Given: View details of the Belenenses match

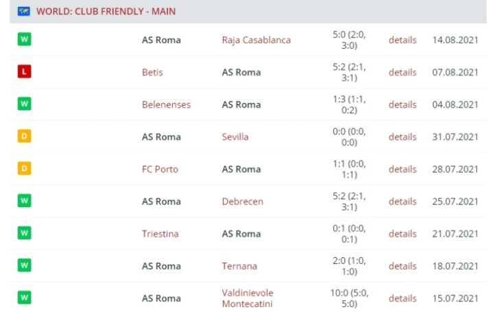Looking at the screenshot, I should point(402,104).
